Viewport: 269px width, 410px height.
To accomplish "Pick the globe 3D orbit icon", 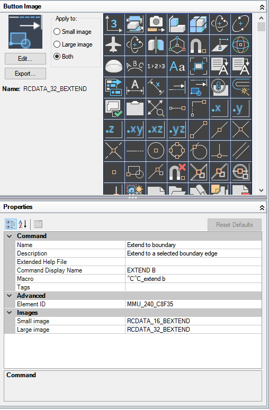I will point(241,45).
